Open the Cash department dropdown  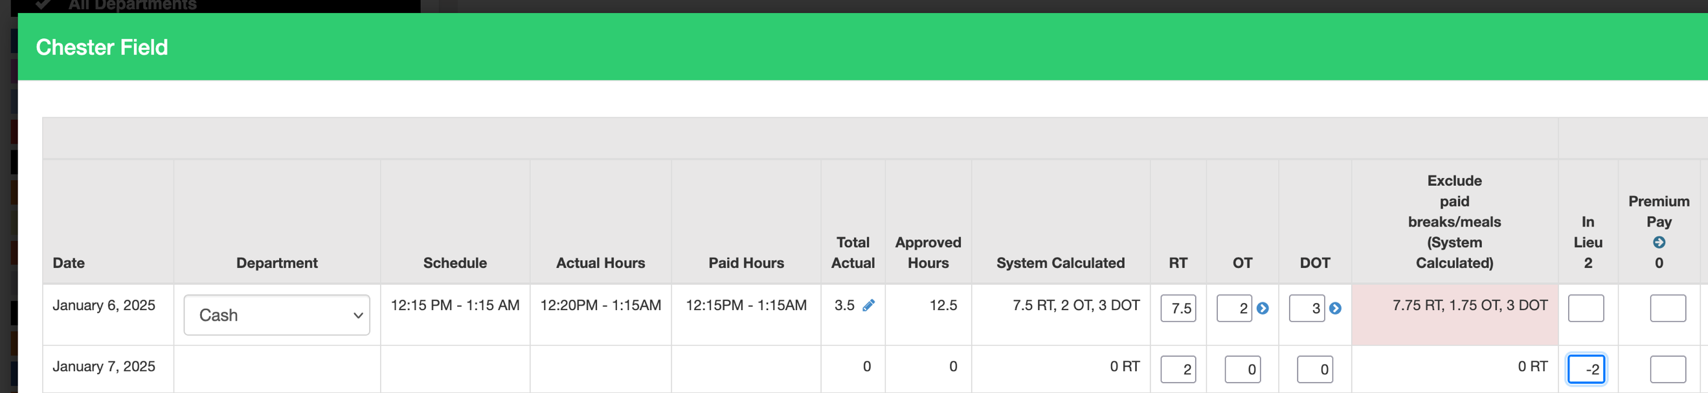276,315
